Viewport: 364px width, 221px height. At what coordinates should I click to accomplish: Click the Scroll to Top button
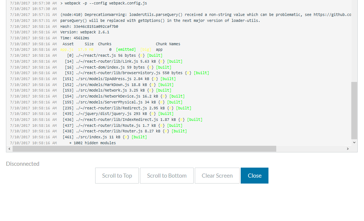(x=117, y=176)
